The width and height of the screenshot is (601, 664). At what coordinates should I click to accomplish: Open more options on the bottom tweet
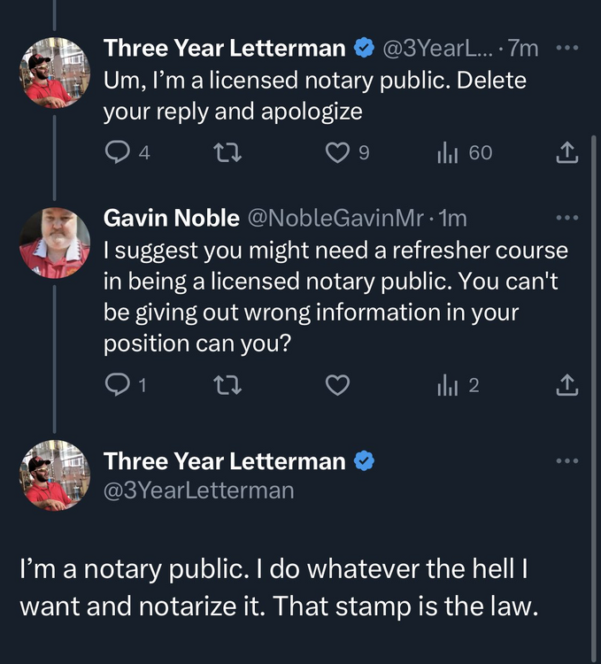click(566, 461)
